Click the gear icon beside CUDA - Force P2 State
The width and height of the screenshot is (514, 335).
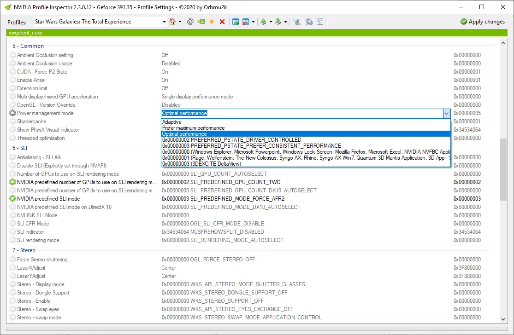pyautogui.click(x=12, y=72)
